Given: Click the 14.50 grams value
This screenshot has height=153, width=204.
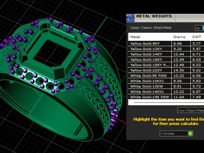Looking at the screenshot, I should click(178, 70).
